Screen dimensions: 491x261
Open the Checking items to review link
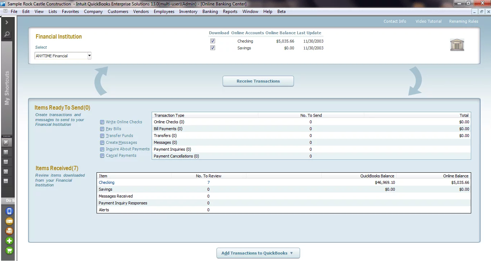106,182
